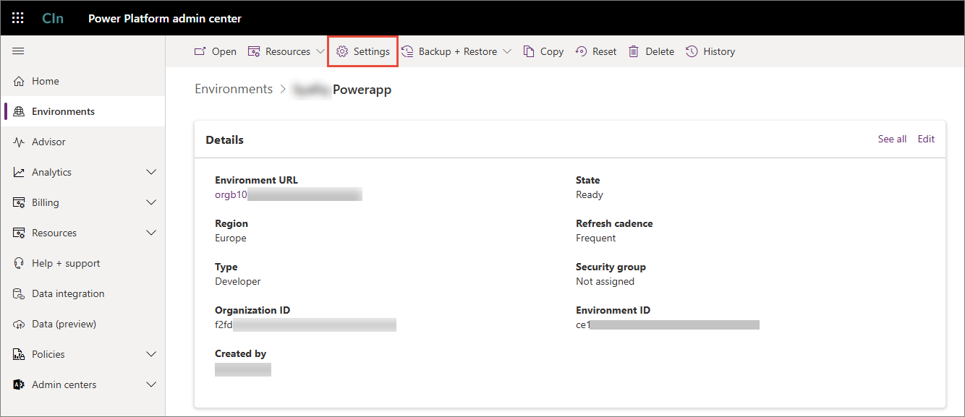Click the Security group value Not assigned
The height and width of the screenshot is (417, 965).
coord(605,281)
